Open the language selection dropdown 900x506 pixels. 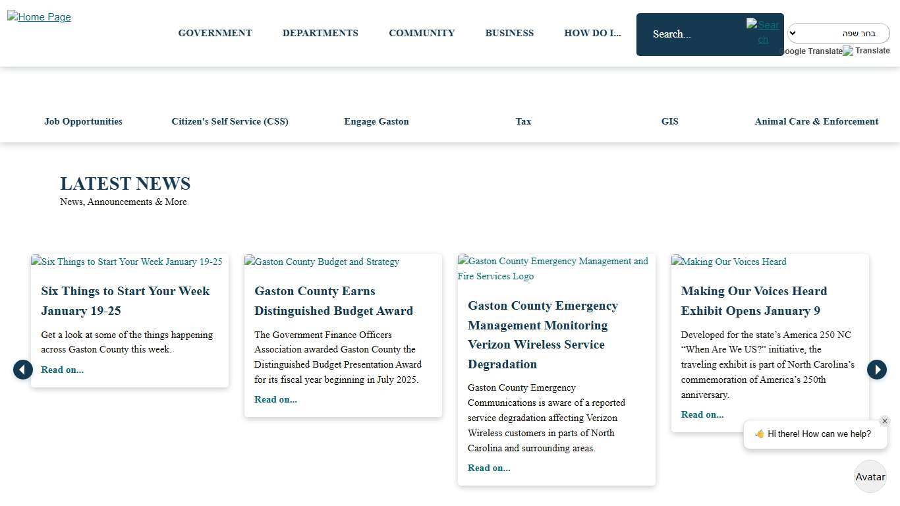coord(837,33)
